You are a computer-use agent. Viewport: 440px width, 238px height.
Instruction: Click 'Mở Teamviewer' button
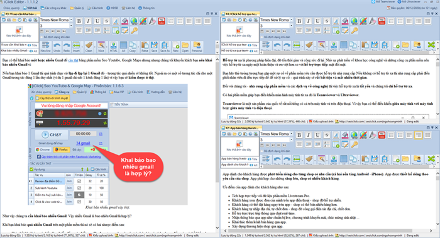[x=383, y=2]
